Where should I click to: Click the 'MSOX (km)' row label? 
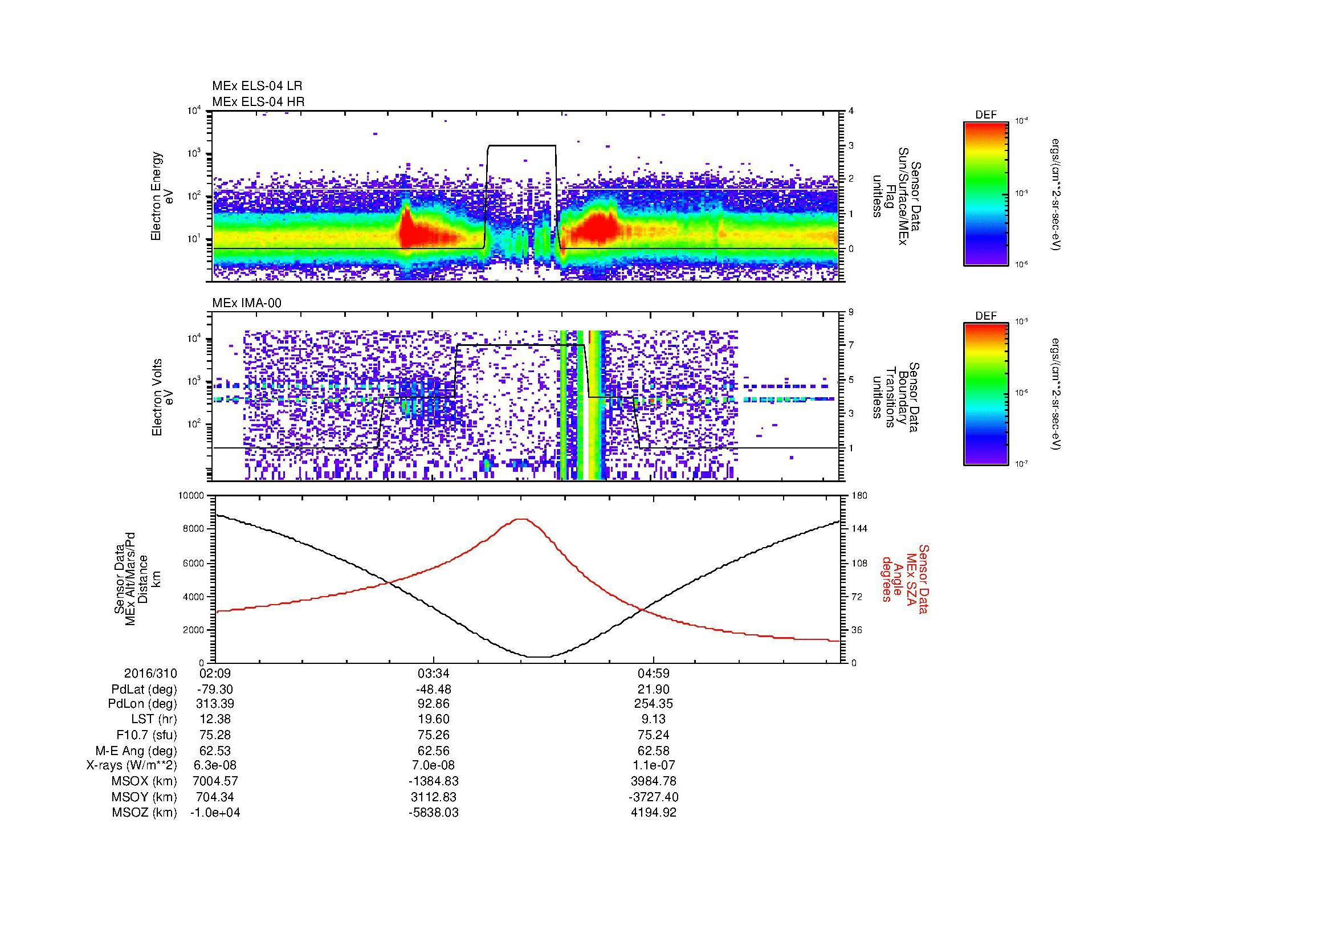(x=145, y=781)
